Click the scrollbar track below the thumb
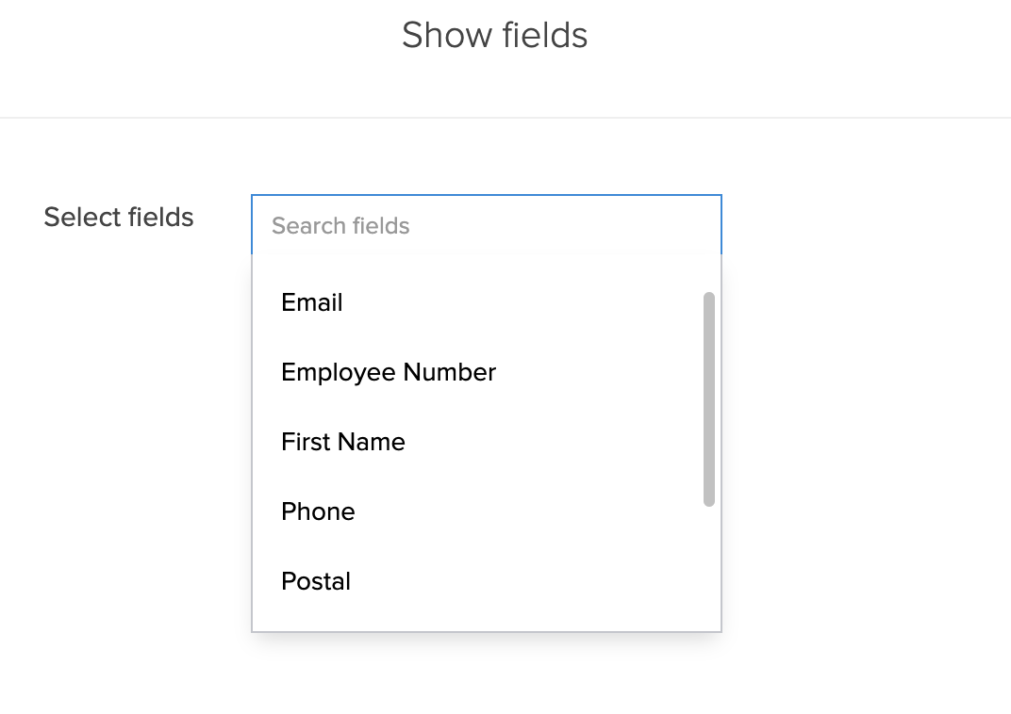 (x=709, y=565)
